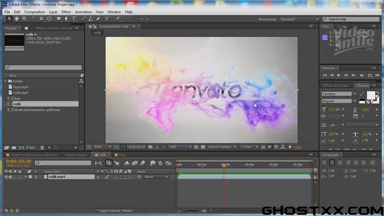384x216 pixels.
Task: Click the Search Help field
Action: (351, 19)
